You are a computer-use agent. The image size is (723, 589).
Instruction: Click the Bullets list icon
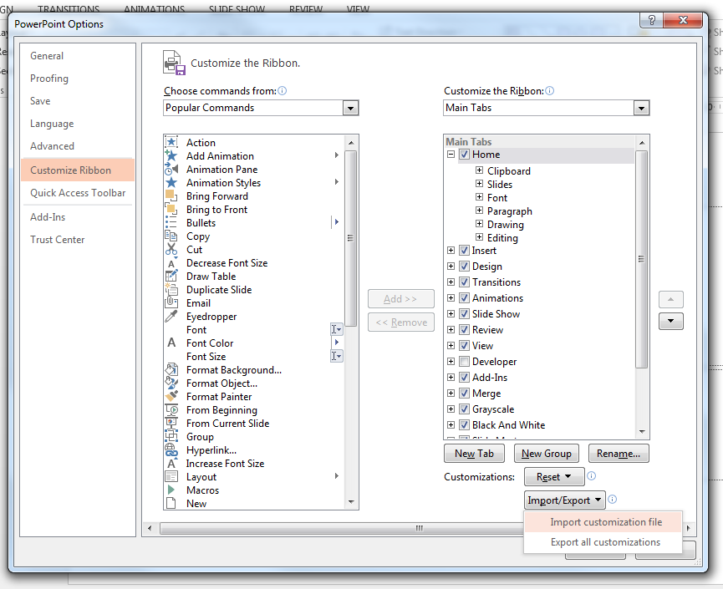pyautogui.click(x=171, y=222)
